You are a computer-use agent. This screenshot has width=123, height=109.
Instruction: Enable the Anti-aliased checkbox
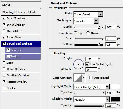[x=91, y=78]
